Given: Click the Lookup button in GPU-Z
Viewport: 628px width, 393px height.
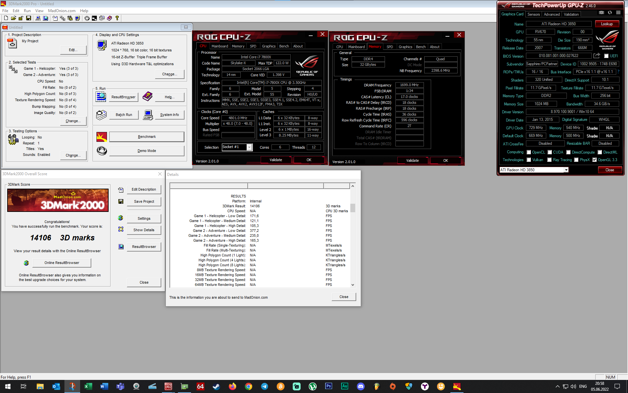Looking at the screenshot, I should 607,24.
